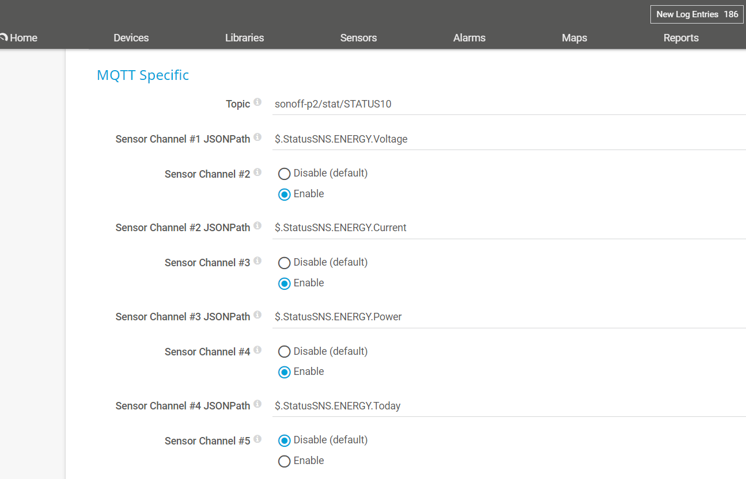Click info icon beside Sensor Channel #5 label
The width and height of the screenshot is (746, 479).
tap(257, 439)
